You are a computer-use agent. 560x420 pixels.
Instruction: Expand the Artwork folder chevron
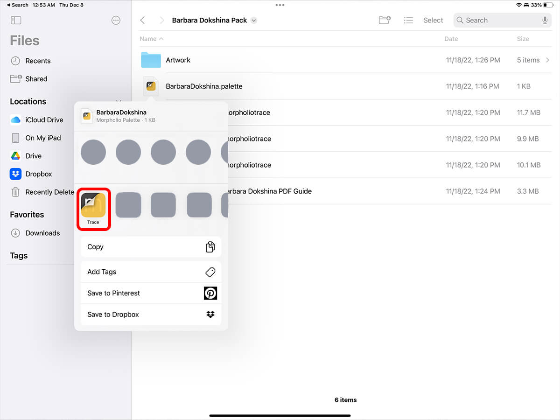(x=548, y=60)
